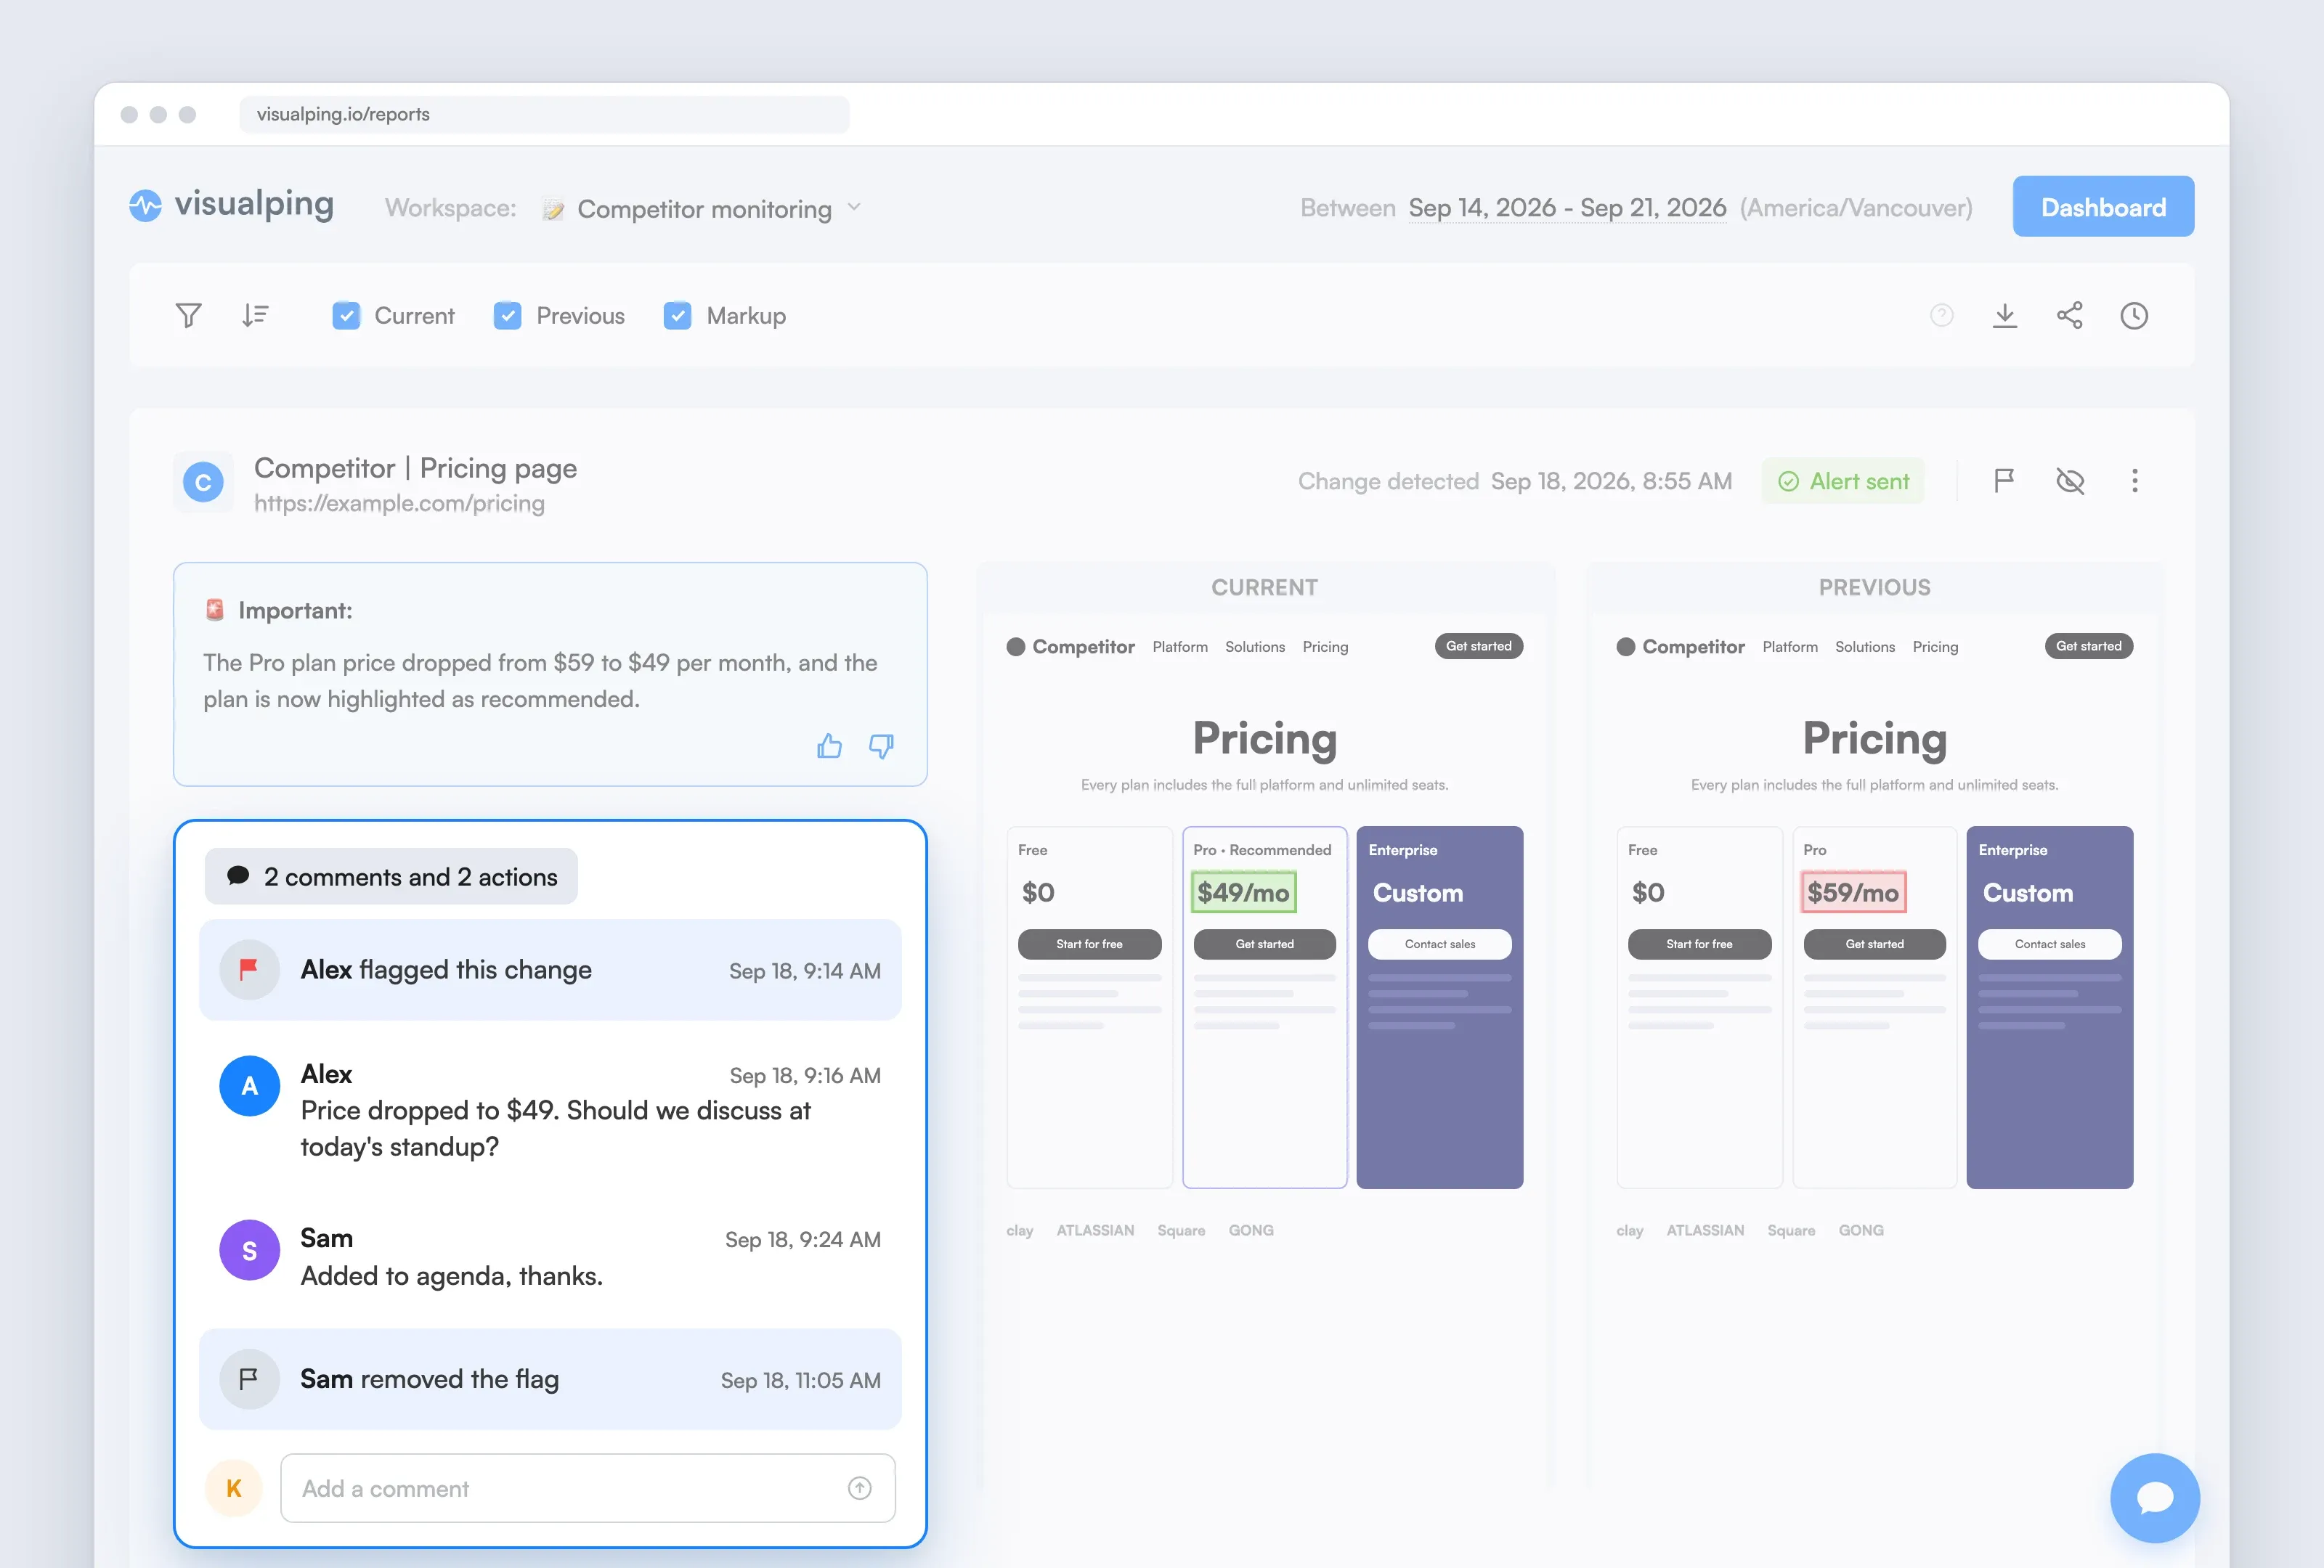Click the browser address bar visualping.io/reports
This screenshot has width=2324, height=1568.
(544, 114)
